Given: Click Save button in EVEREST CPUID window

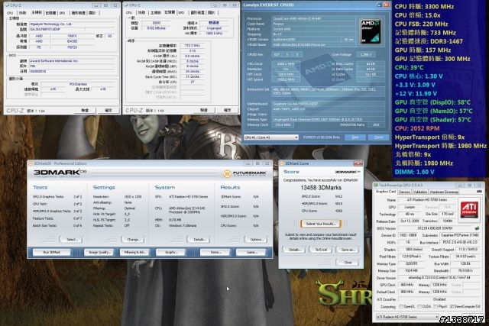Looking at the screenshot, I should pos(355,137).
